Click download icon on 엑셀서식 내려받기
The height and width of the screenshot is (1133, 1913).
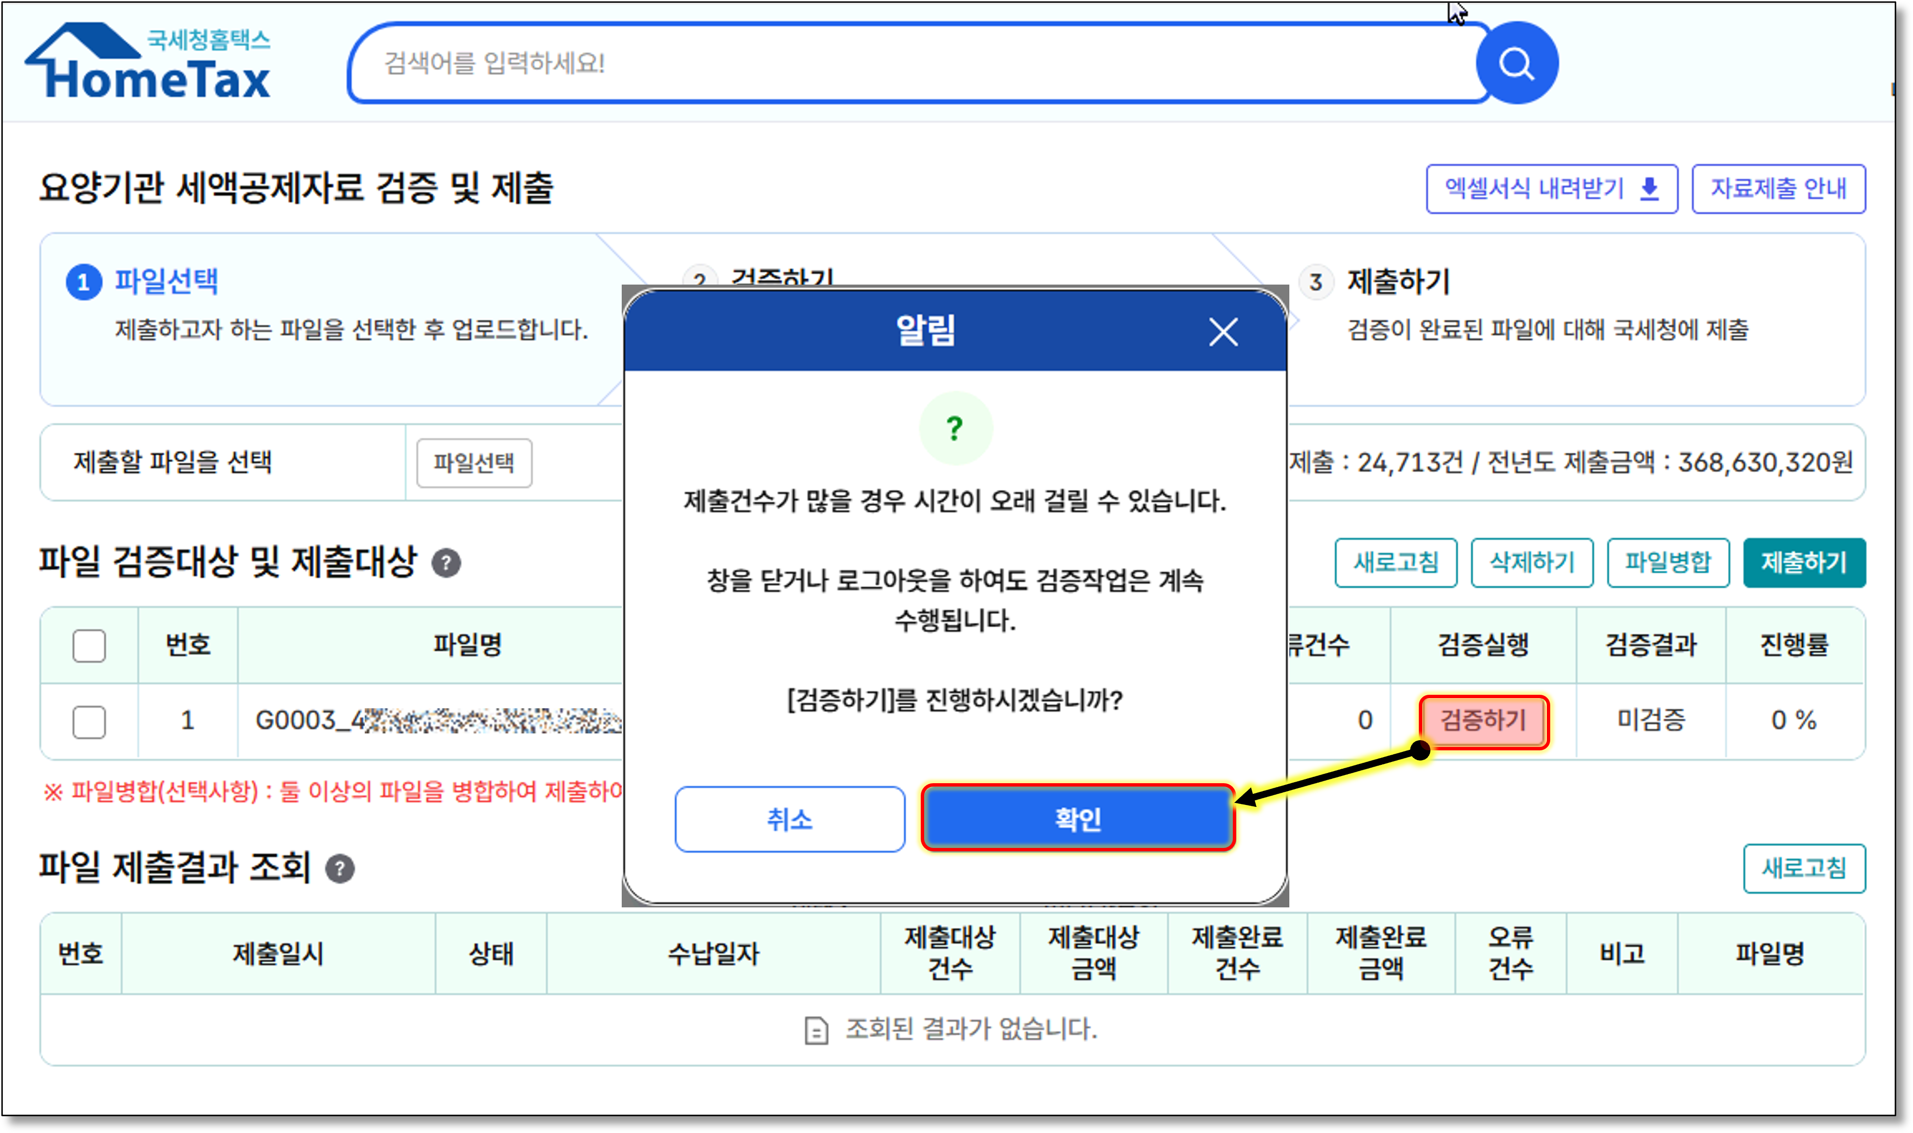(x=1650, y=188)
